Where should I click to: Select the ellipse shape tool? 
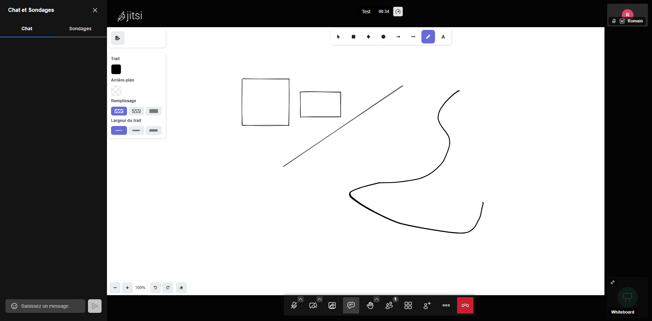tap(383, 37)
